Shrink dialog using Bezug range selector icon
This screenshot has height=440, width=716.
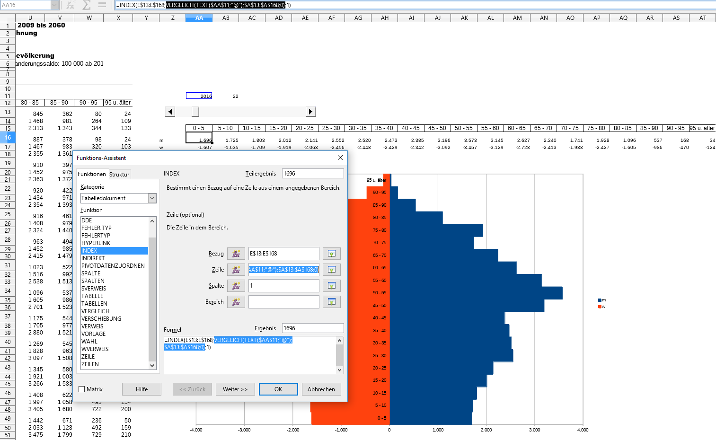coord(331,254)
